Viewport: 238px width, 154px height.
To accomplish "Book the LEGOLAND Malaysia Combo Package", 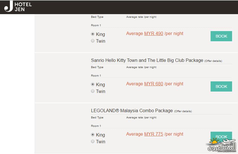I will (221, 136).
